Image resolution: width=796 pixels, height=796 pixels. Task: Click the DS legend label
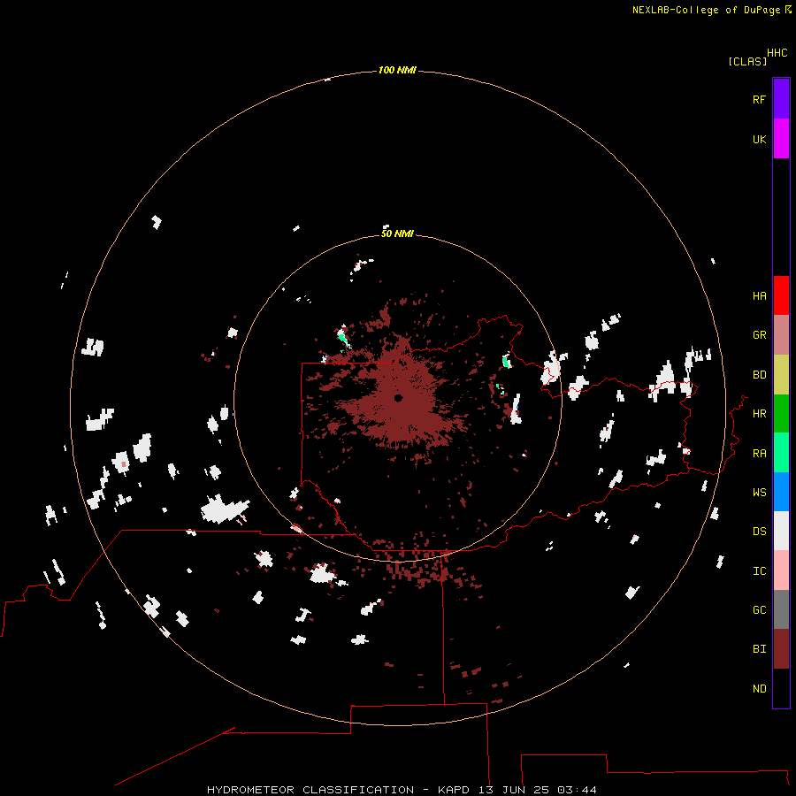click(x=759, y=532)
